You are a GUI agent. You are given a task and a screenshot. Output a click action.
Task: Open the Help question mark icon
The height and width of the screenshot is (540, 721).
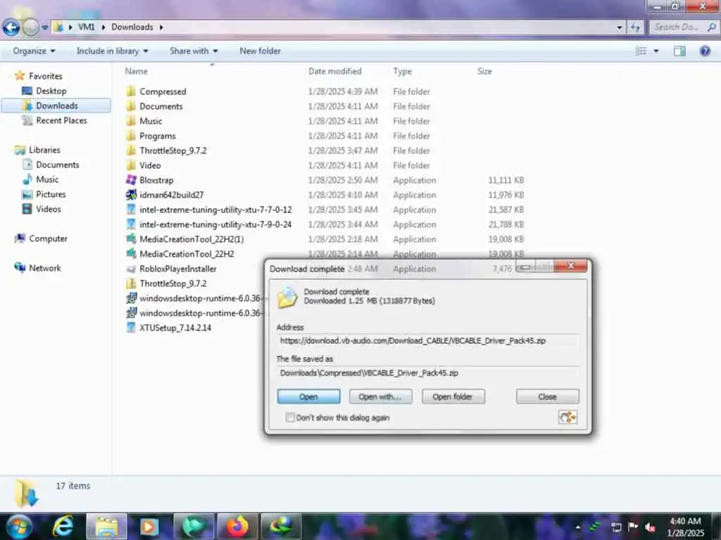pyautogui.click(x=705, y=51)
